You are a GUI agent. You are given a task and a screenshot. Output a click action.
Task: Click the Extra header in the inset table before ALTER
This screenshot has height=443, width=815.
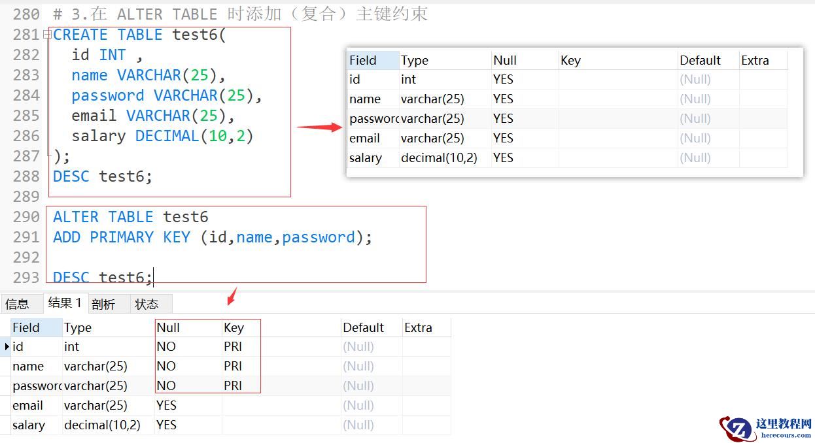click(x=763, y=60)
